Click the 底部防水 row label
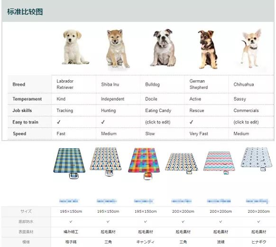Image resolution: width=276 pixels, height=247 pixels. pyautogui.click(x=26, y=221)
